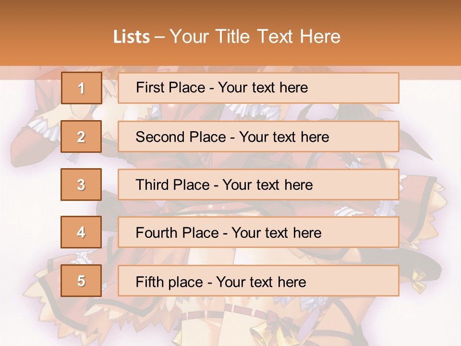Click the bold word Lists in title
461x346 pixels.
pos(132,37)
